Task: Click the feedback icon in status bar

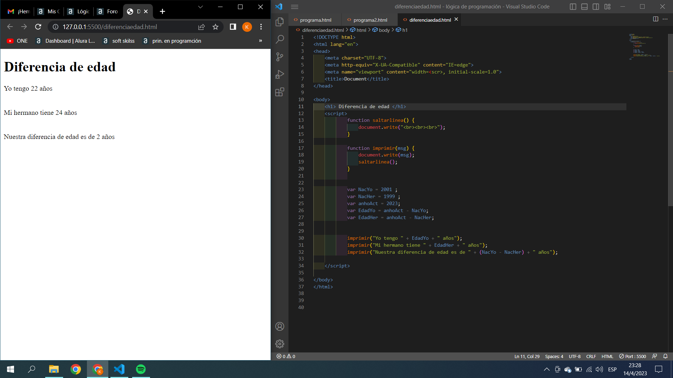Action: 654,356
